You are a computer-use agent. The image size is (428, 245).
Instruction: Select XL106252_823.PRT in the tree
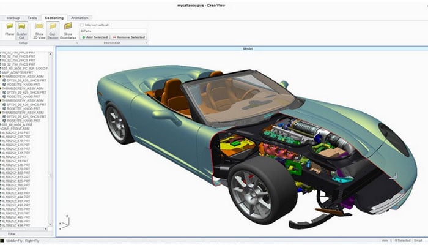(x=16, y=177)
